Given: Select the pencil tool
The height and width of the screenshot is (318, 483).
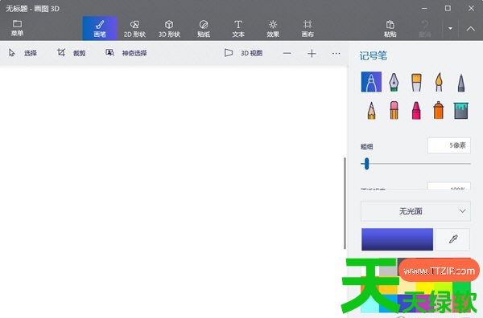Looking at the screenshot, I should coord(371,110).
